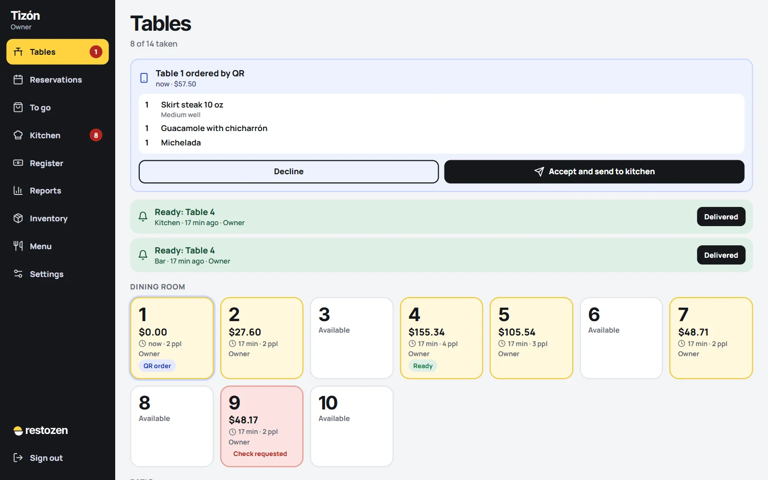Click the Settings sliders icon

(x=18, y=274)
